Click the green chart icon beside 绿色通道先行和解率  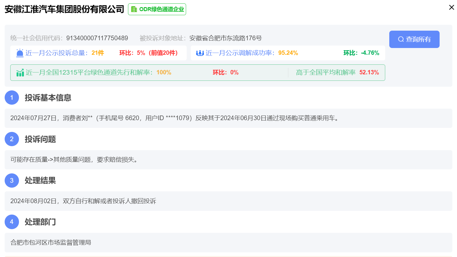tap(20, 72)
